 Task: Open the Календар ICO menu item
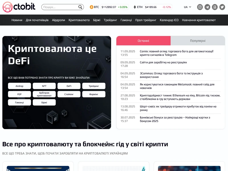pos(169,20)
